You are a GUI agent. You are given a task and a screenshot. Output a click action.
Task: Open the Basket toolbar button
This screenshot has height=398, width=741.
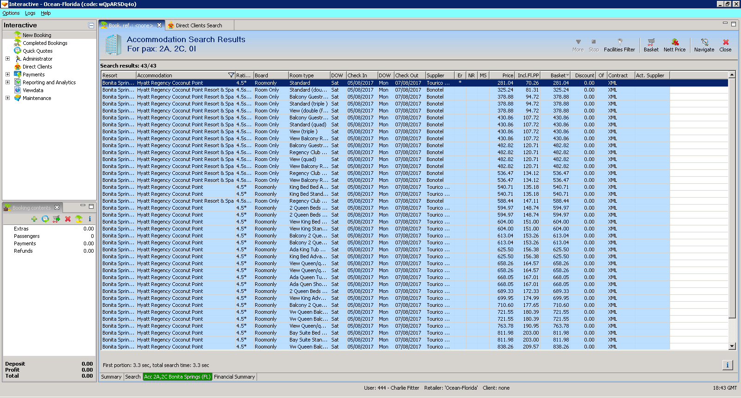(x=651, y=45)
